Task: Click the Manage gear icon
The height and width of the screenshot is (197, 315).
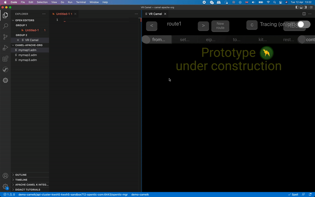Action: point(6,186)
